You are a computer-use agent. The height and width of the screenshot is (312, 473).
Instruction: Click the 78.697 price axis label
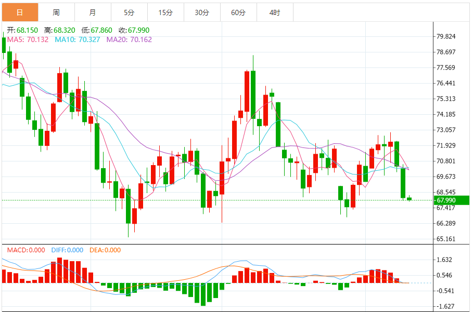pyautogui.click(x=446, y=52)
